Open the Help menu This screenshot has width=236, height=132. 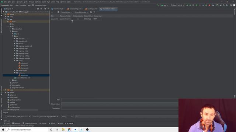coord(69,2)
